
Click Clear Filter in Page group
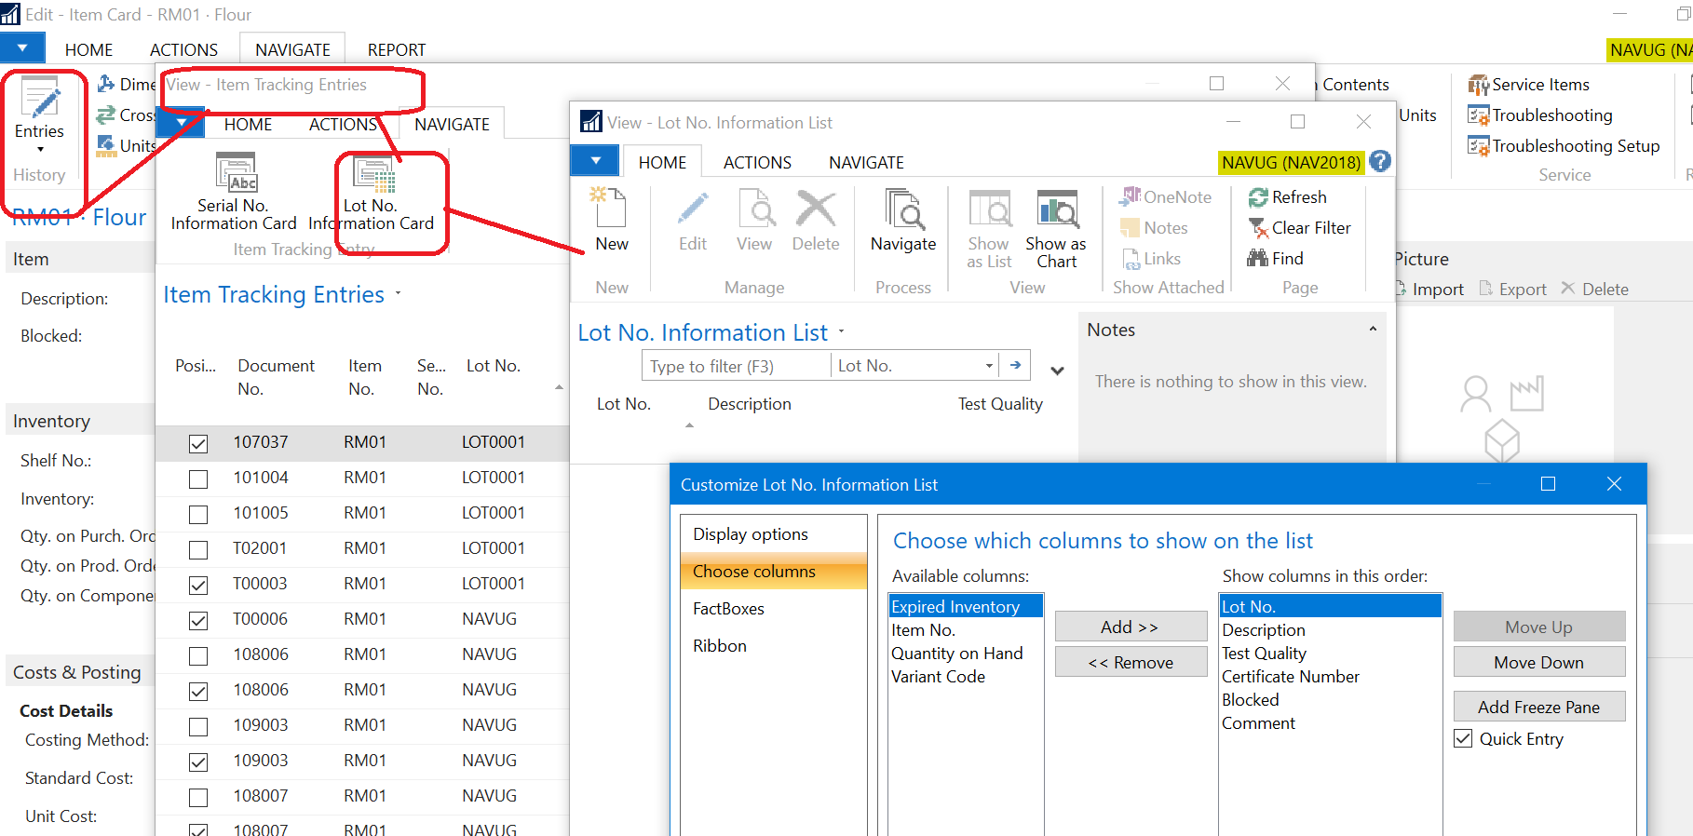point(1300,227)
